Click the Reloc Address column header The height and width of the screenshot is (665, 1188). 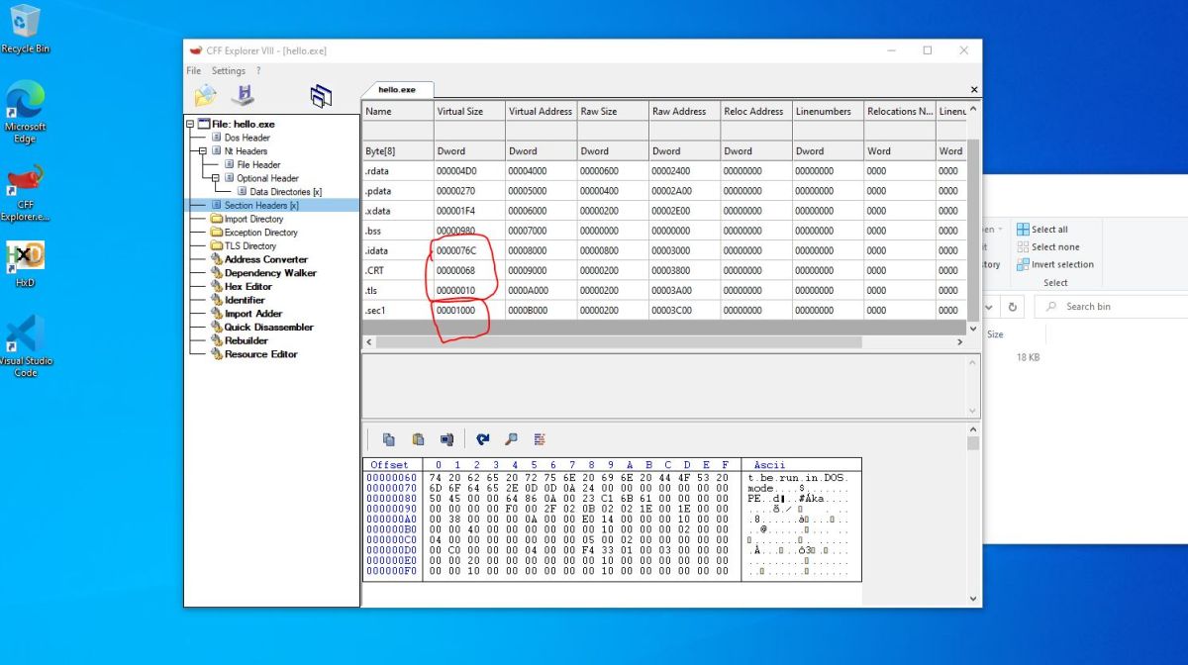point(756,111)
